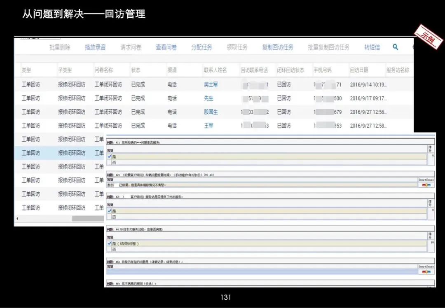
Task: Sort by the 渠道 column header
Action: [x=172, y=70]
